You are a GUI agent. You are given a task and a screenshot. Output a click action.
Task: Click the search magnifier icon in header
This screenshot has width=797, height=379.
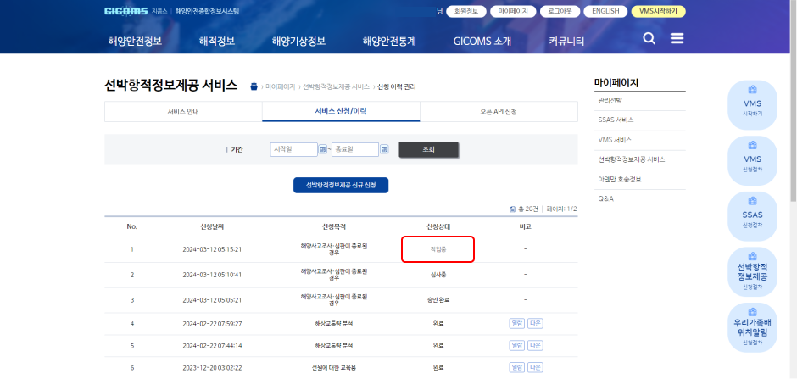(649, 39)
